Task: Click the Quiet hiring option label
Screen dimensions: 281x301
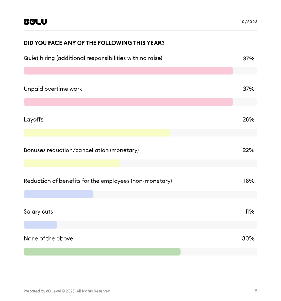Action: click(93, 58)
